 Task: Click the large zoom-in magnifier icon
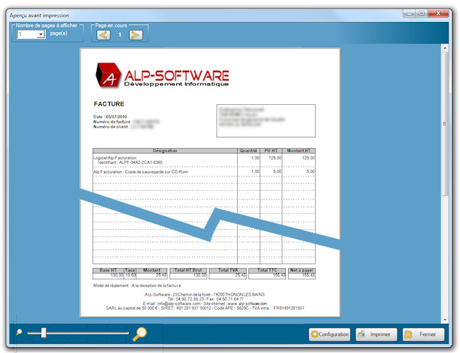[139, 333]
